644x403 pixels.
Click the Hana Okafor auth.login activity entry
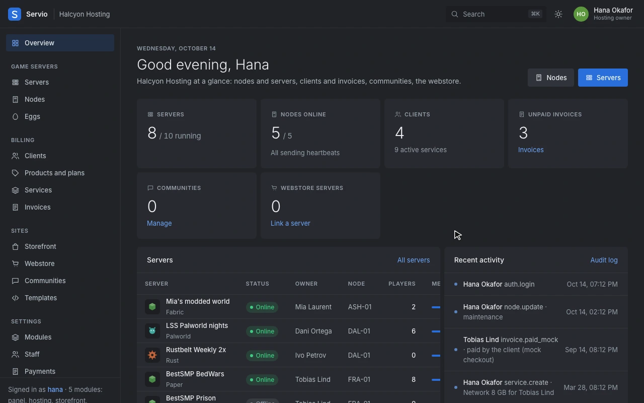click(x=536, y=284)
